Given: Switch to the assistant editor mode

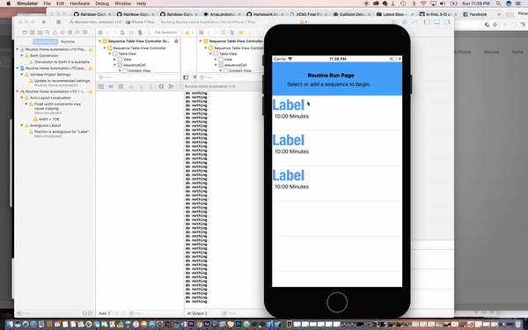Looking at the screenshot, I should click(405, 22).
